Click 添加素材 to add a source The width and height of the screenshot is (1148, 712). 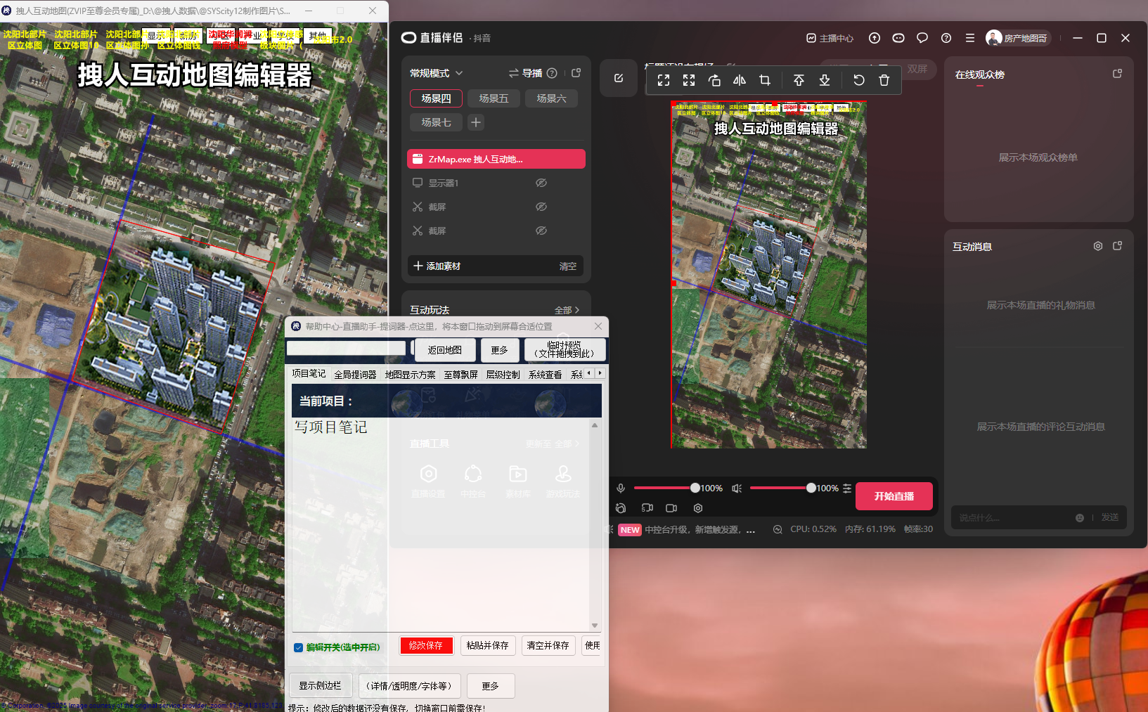[437, 266]
